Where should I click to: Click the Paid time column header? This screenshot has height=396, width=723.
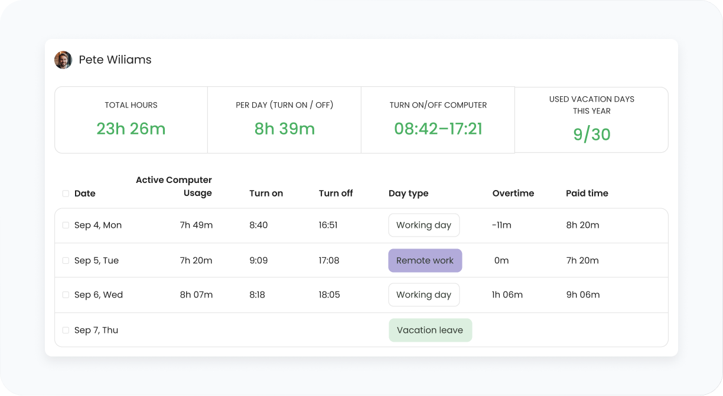pos(587,193)
